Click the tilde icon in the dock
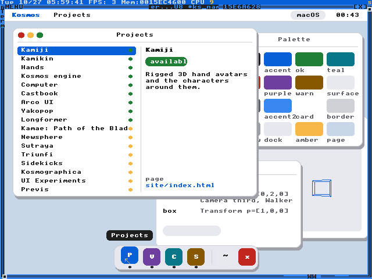This screenshot has width=372, height=279. tap(225, 256)
